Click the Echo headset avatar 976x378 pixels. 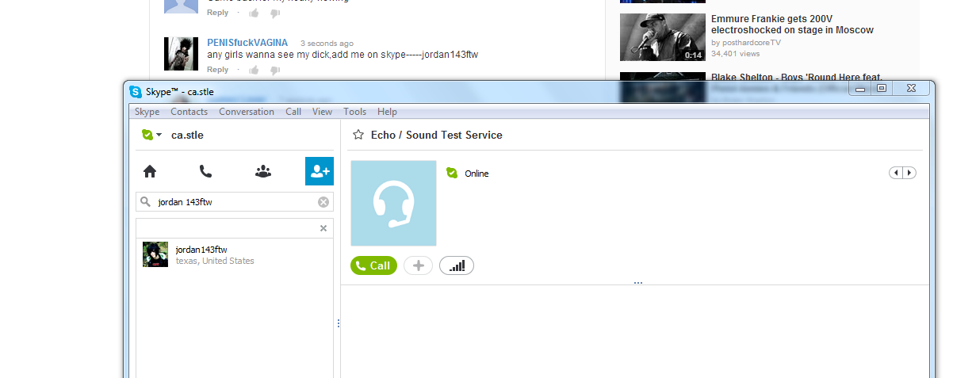pyautogui.click(x=393, y=204)
